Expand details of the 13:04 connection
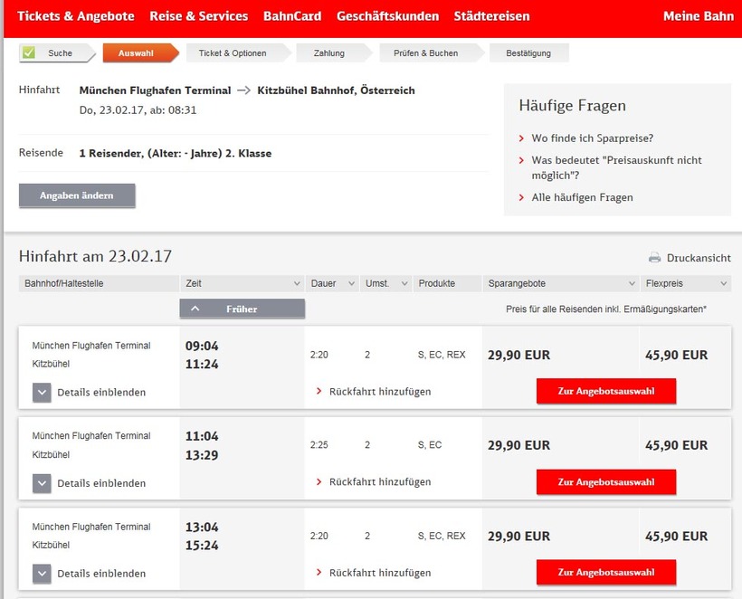The width and height of the screenshot is (742, 599). 43,574
